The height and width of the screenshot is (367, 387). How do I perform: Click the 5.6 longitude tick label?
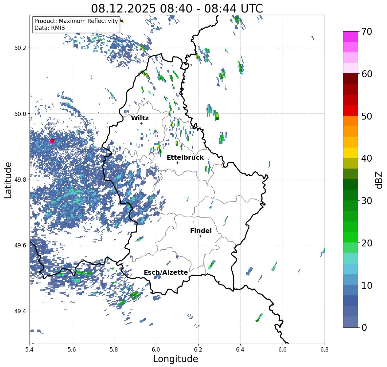[72, 350]
